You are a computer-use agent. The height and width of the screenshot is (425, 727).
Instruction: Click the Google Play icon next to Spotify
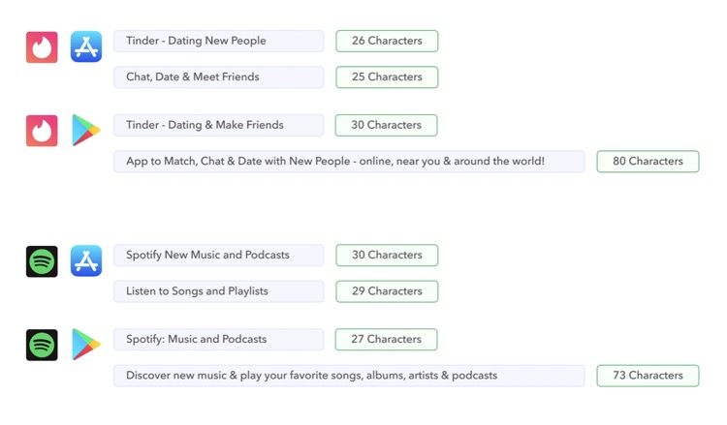click(86, 345)
